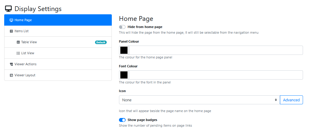
Task: Click the List View bullet icon
Action: tap(18, 53)
